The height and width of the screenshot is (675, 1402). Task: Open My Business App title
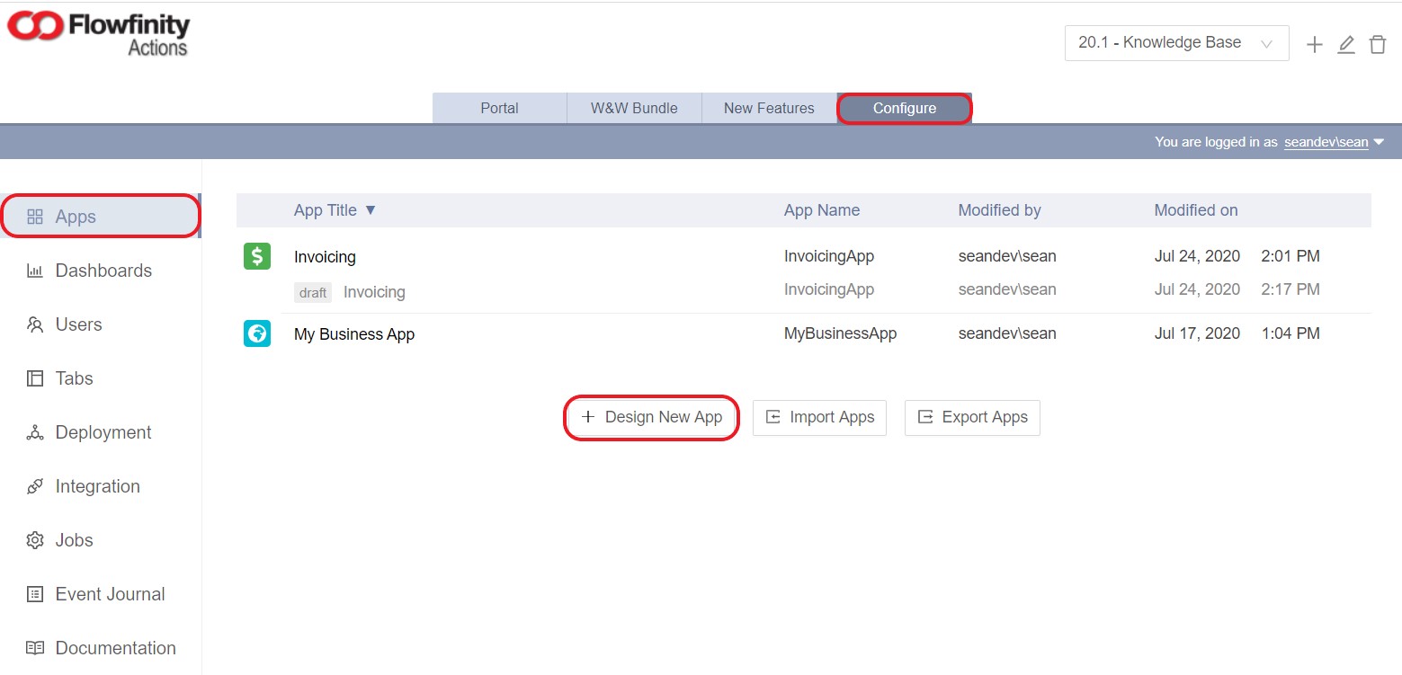tap(354, 334)
